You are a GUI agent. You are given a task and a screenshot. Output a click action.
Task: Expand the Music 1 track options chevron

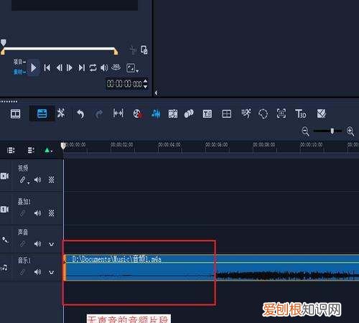click(51, 272)
